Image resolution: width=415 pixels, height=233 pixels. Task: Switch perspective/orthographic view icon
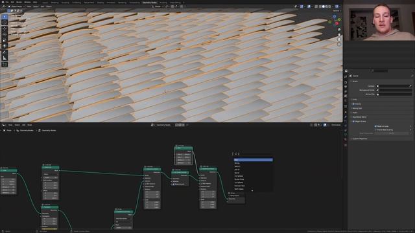point(339,44)
